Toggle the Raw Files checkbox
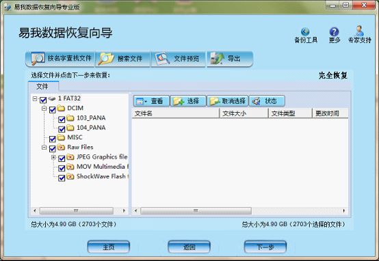This screenshot has height=261, width=379. click(52, 149)
